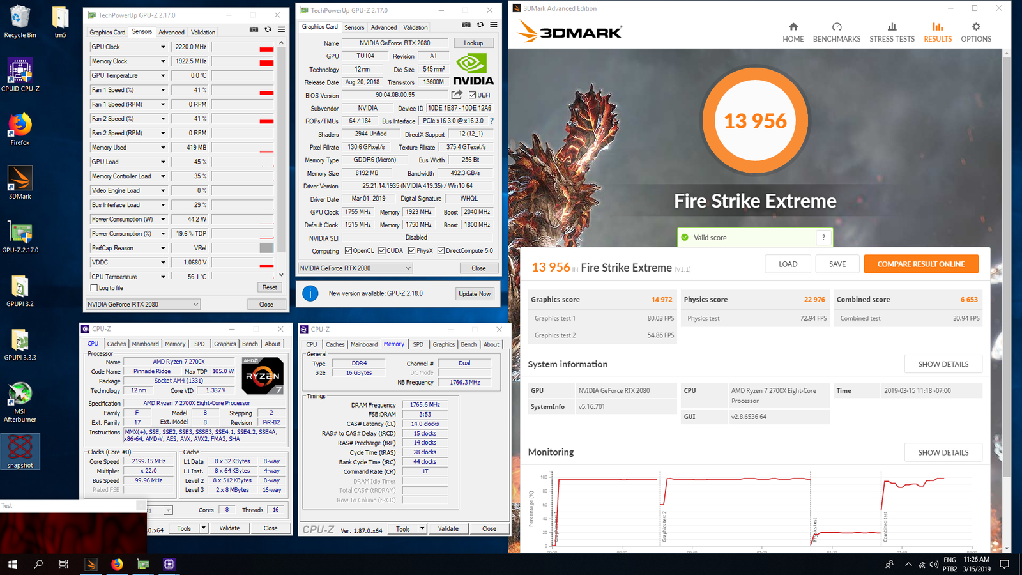Toggle the PhysX checkbox
The height and width of the screenshot is (575, 1022).
[x=411, y=250]
